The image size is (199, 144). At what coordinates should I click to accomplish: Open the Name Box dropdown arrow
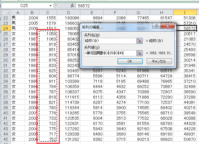51,6
